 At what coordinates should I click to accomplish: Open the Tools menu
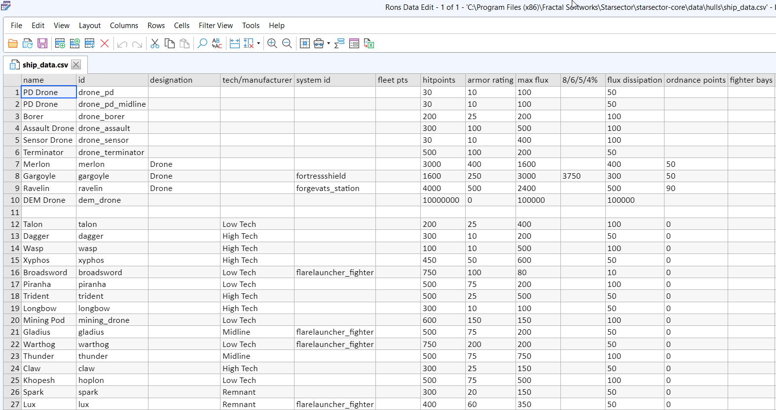(251, 26)
